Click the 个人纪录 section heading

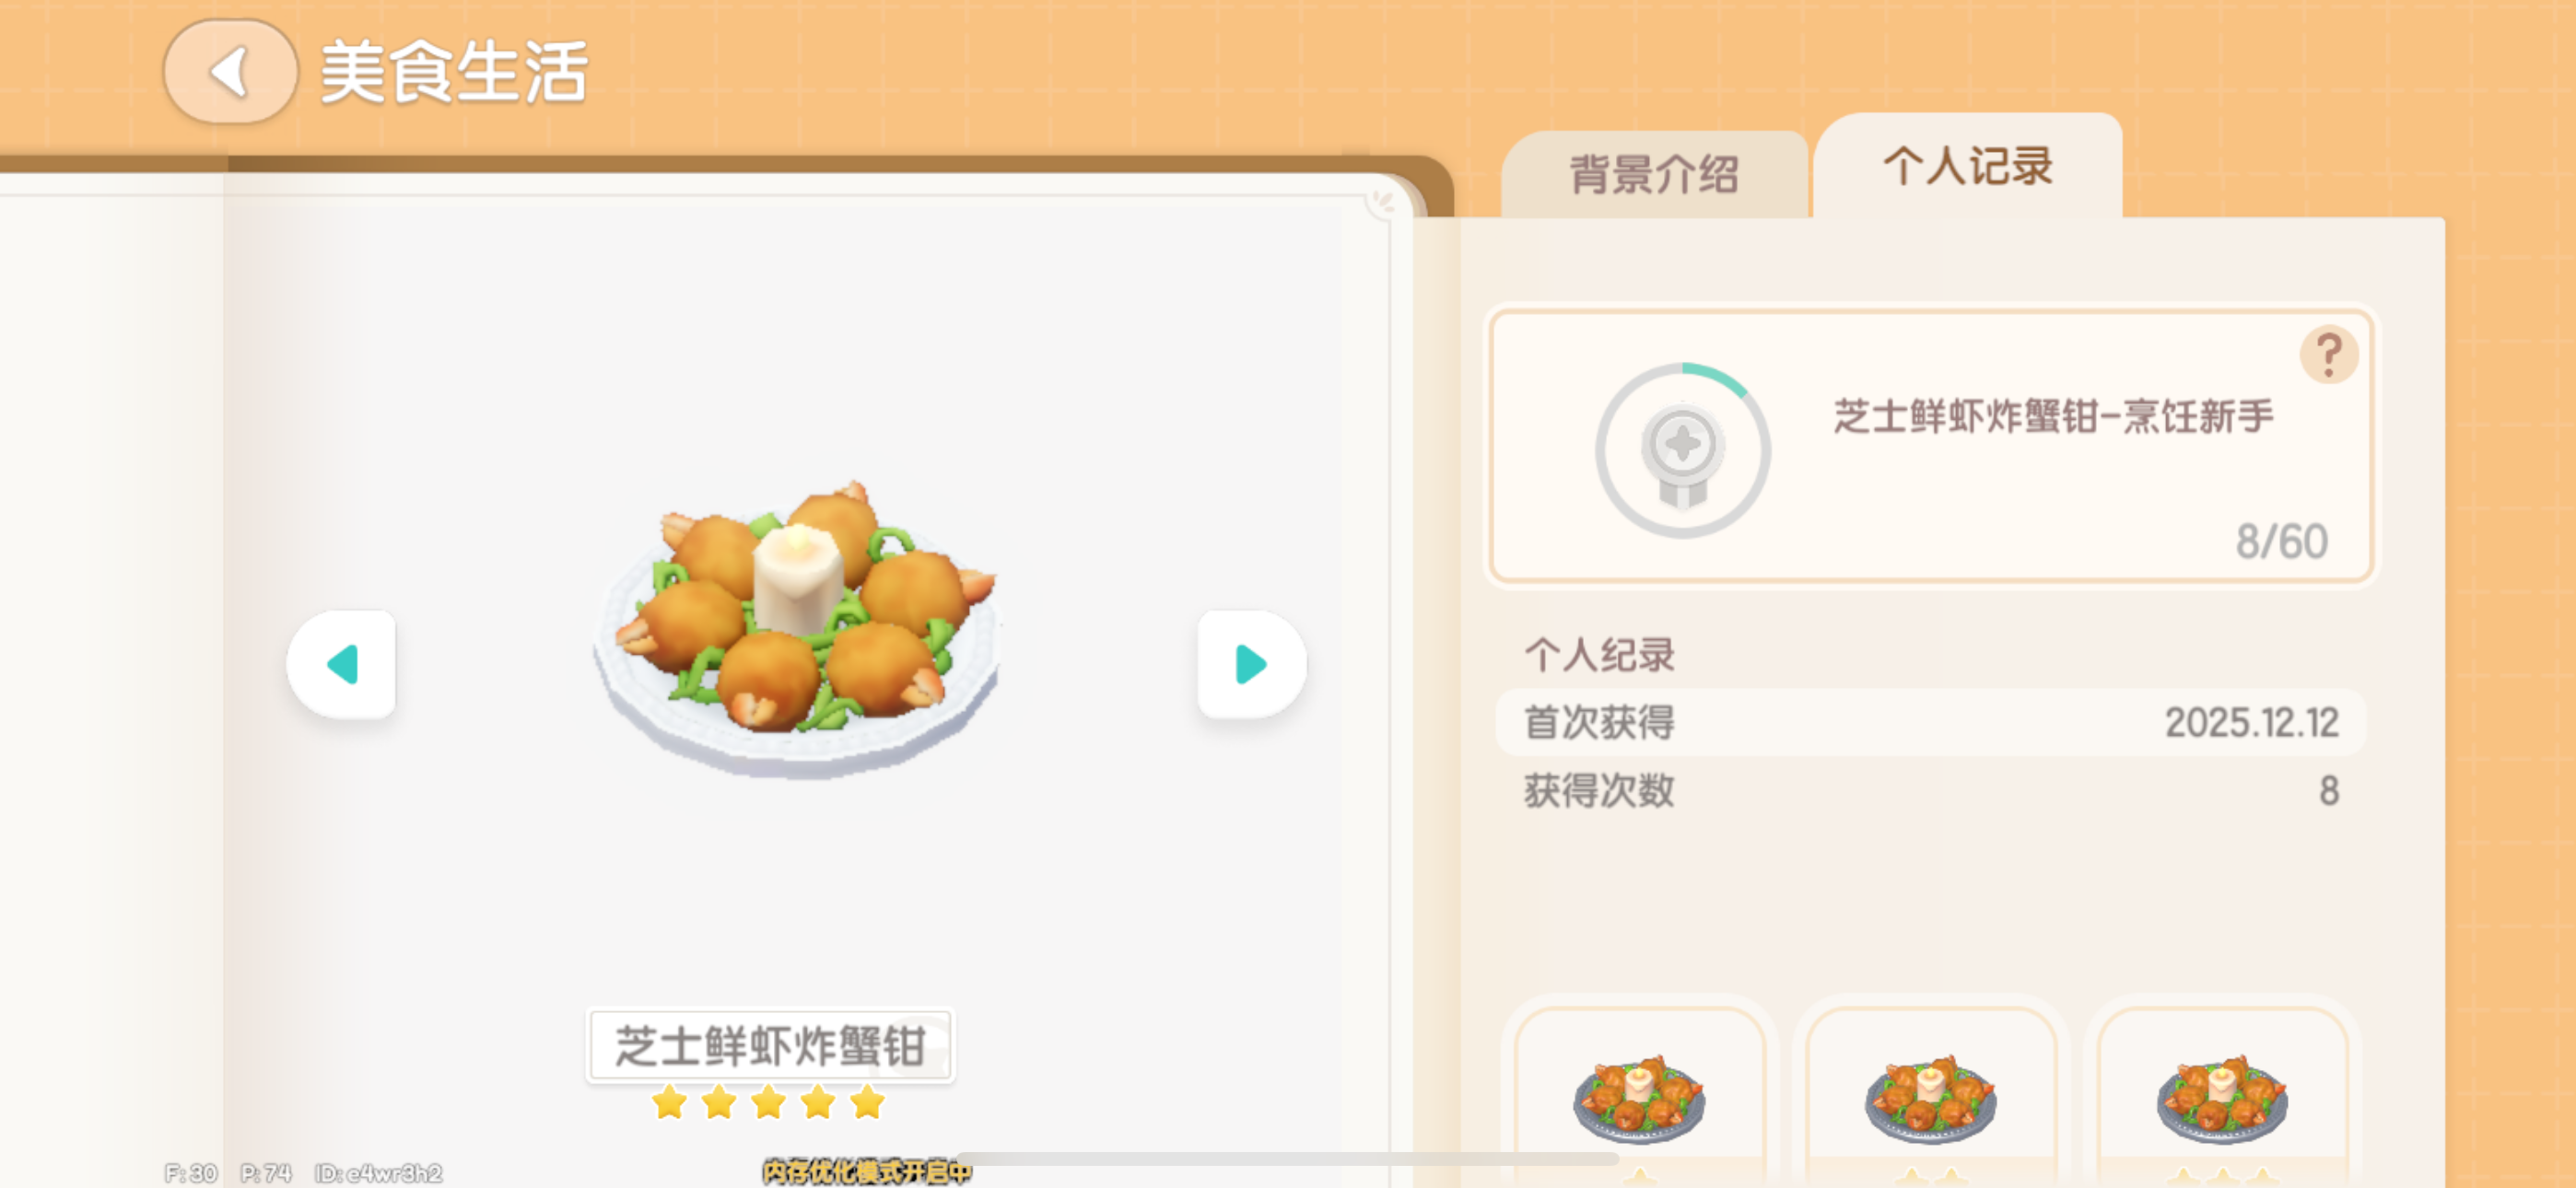(1598, 655)
